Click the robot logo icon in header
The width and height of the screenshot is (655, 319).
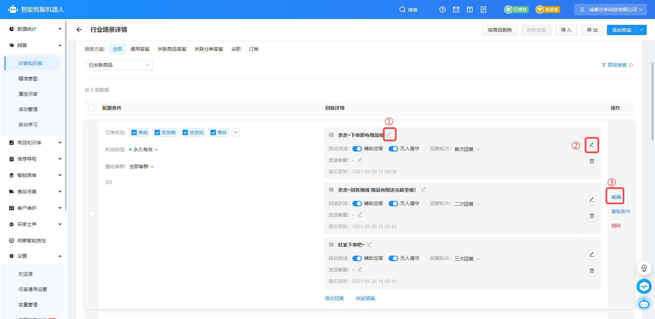pos(13,9)
